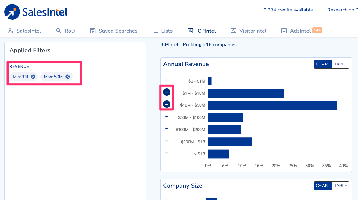Click the New badge on AdsIntel
The width and height of the screenshot is (358, 200).
317,30
